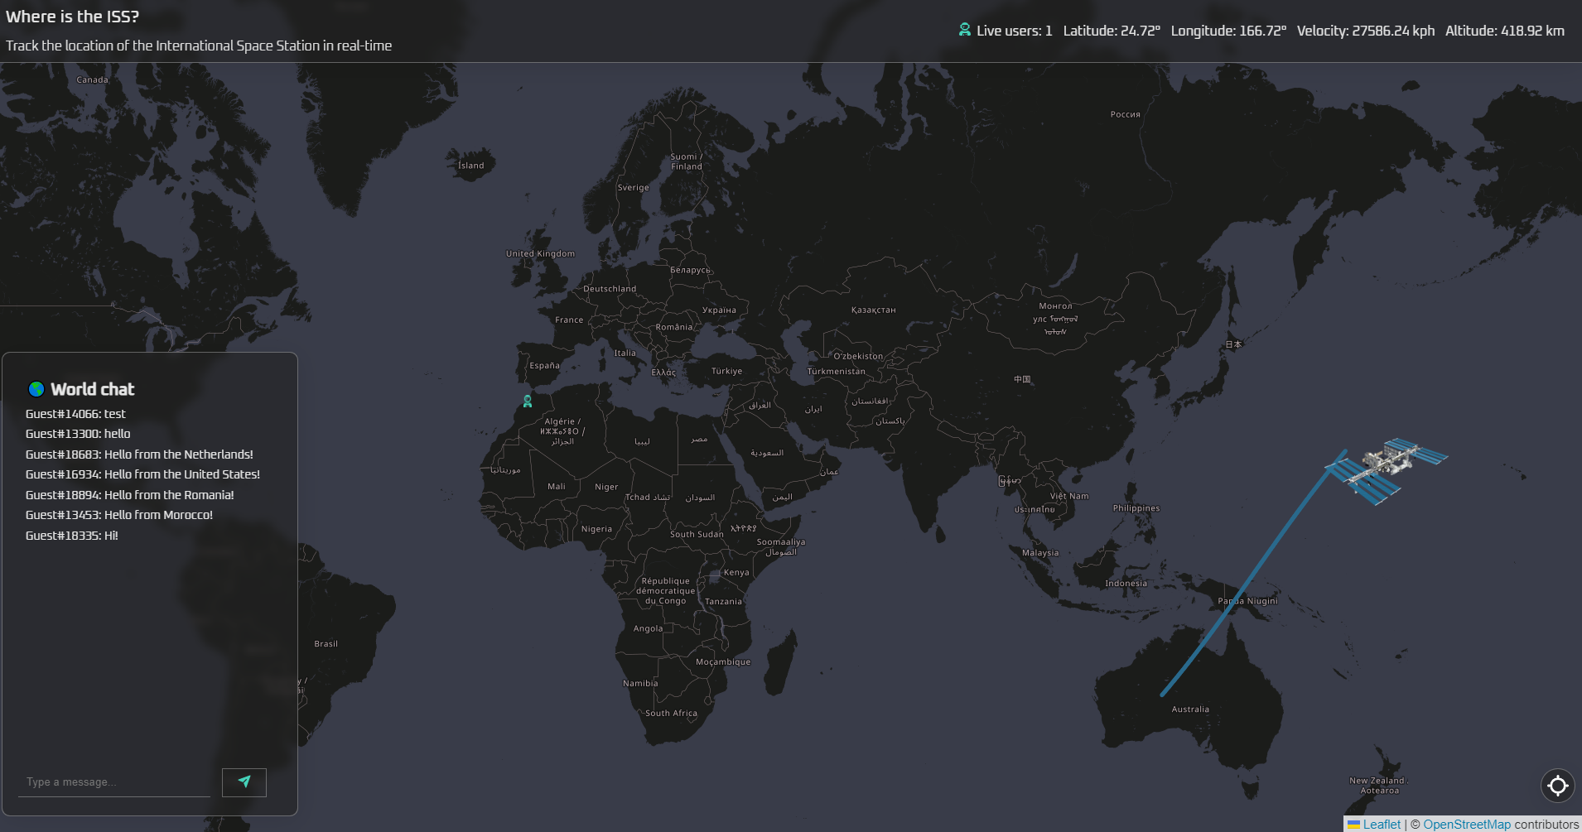
Task: Toggle the World chat panel visibility
Action: tap(93, 389)
